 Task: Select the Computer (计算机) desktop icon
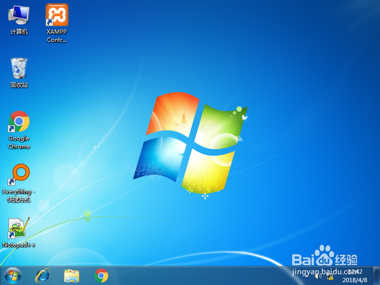point(19,20)
